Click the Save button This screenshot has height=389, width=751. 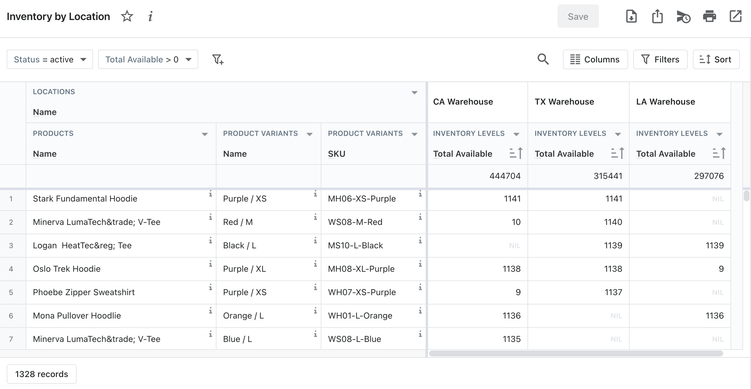pos(578,16)
